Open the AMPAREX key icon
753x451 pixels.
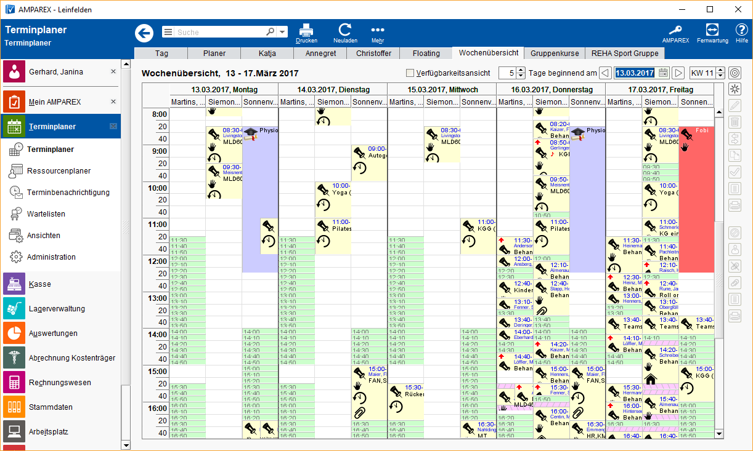[675, 33]
